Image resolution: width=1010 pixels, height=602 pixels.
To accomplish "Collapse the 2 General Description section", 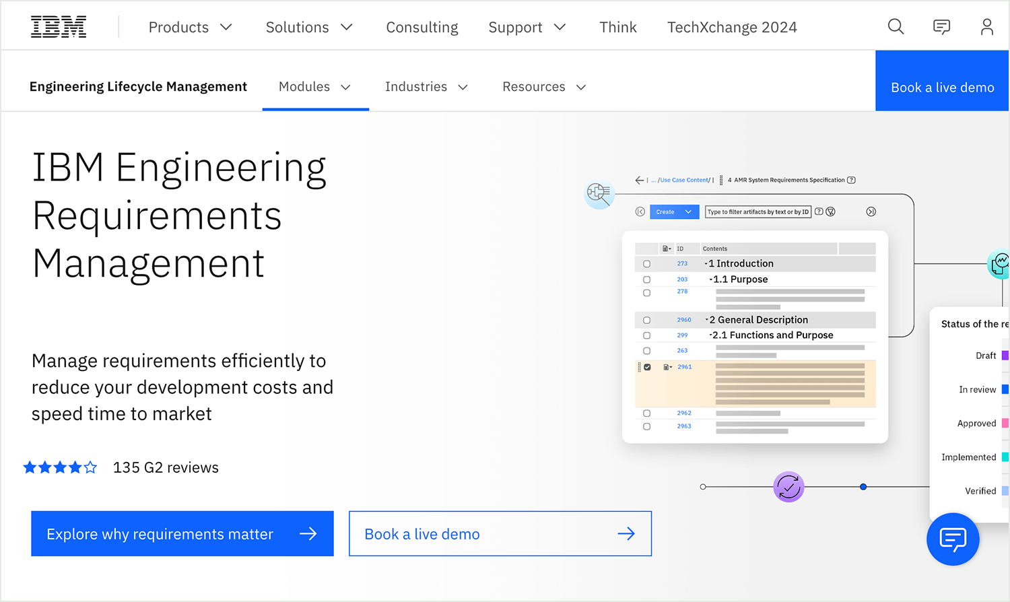I will coord(707,320).
